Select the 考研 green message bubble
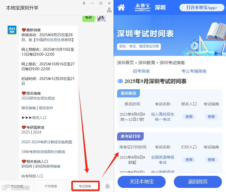Viewport: 226px width, 192px height. (88, 18)
